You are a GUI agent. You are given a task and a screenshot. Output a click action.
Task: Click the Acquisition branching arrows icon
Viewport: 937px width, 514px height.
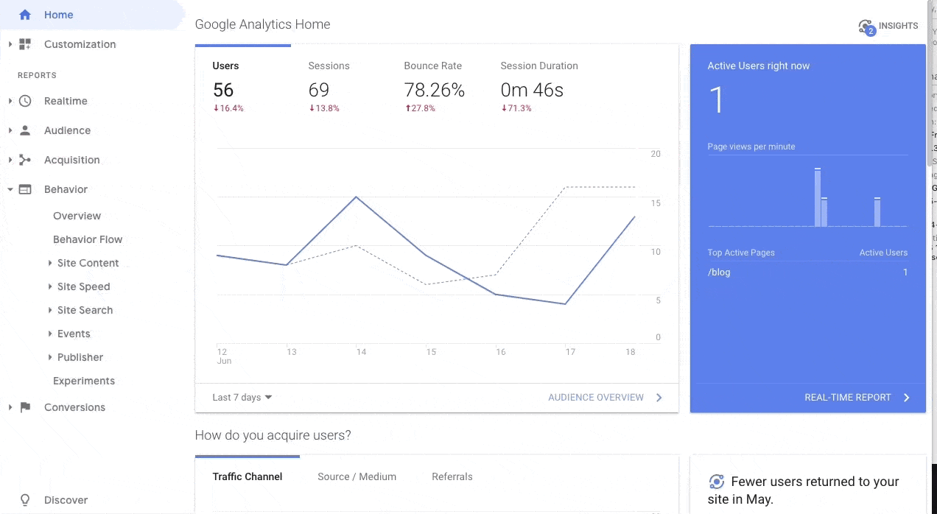(x=25, y=160)
